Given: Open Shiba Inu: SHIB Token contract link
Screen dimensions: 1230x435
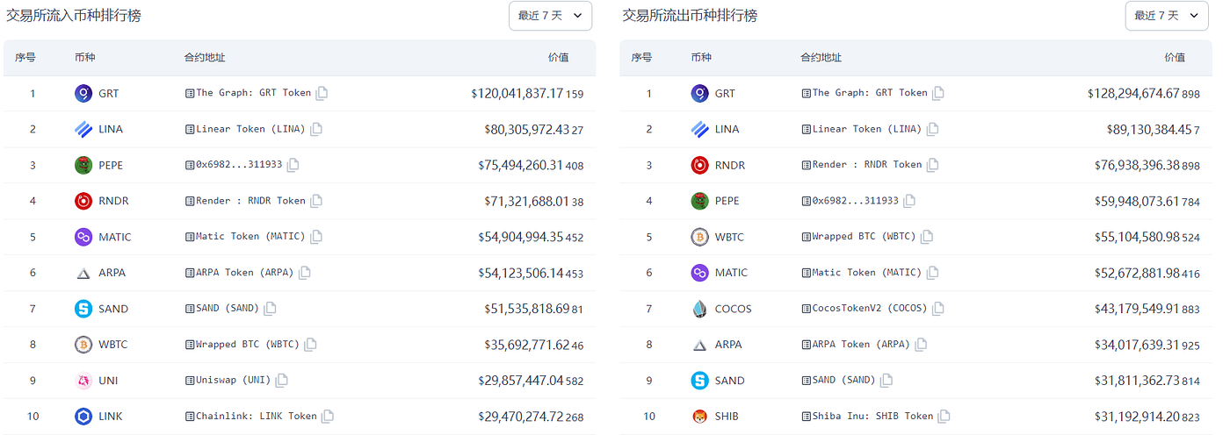Looking at the screenshot, I should (873, 417).
